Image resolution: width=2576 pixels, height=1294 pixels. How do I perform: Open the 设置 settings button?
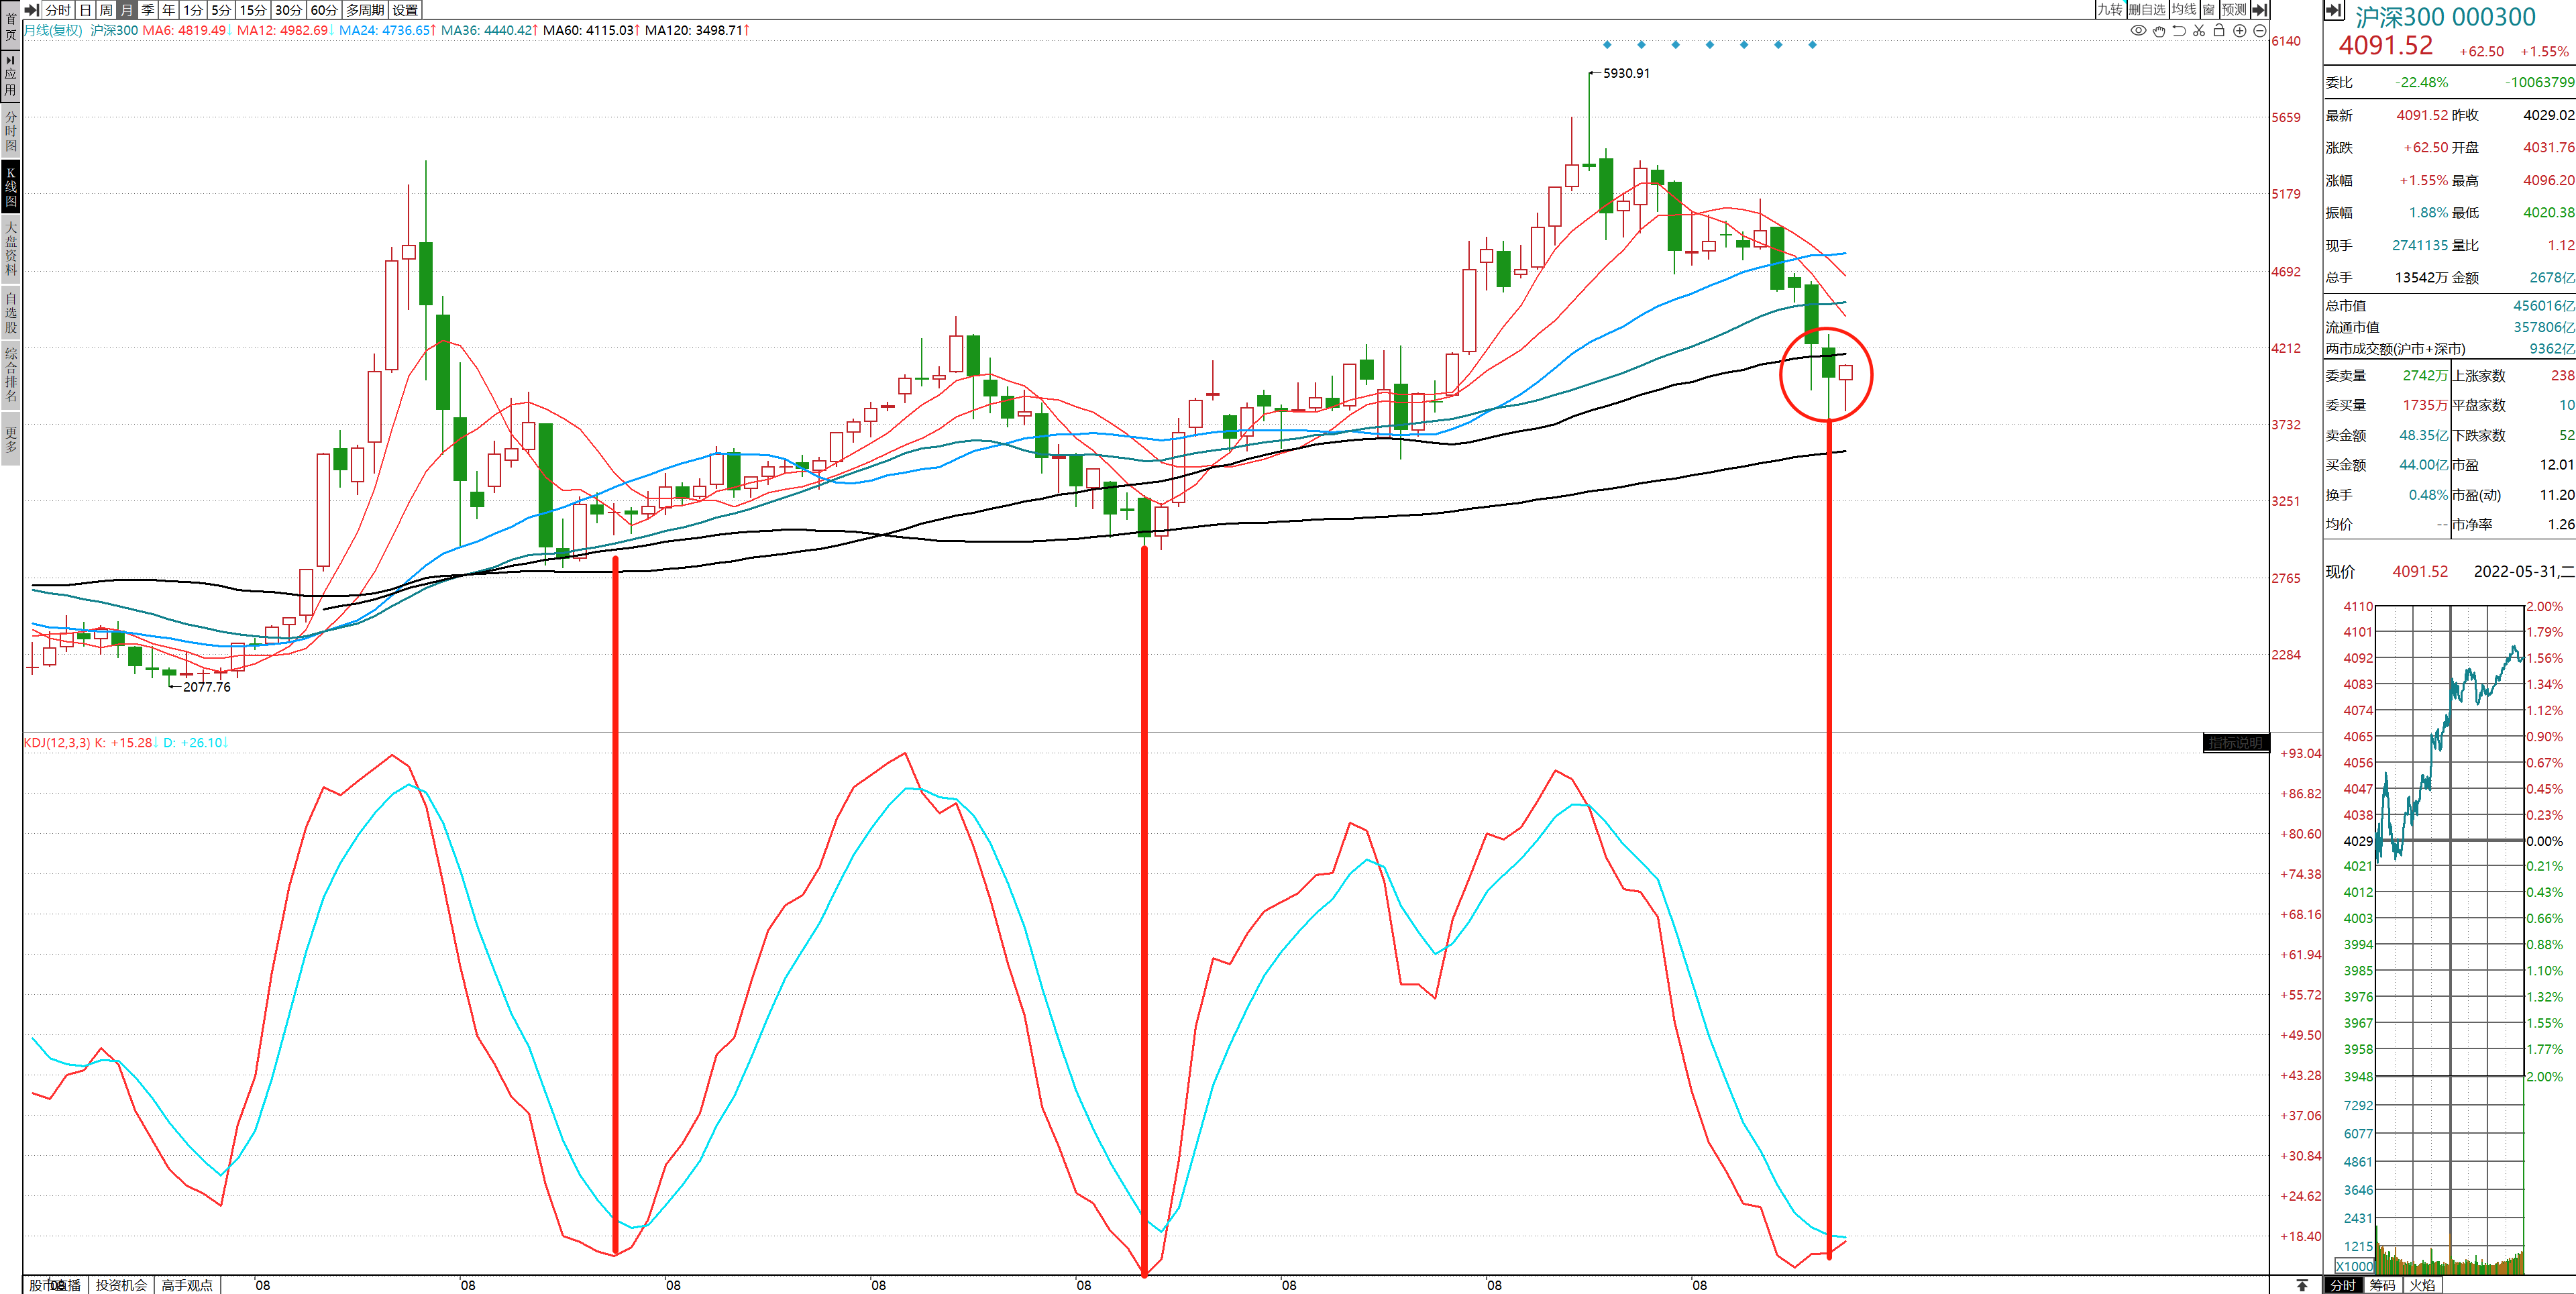[x=405, y=10]
